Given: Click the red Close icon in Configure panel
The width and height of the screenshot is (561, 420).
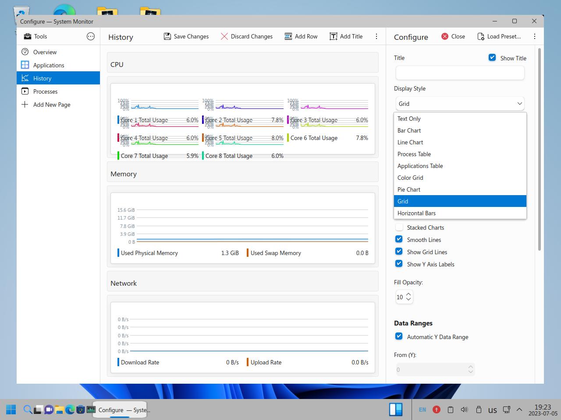Looking at the screenshot, I should [445, 36].
